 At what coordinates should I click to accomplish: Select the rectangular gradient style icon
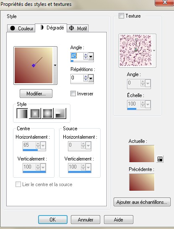pyautogui.click(x=35, y=113)
